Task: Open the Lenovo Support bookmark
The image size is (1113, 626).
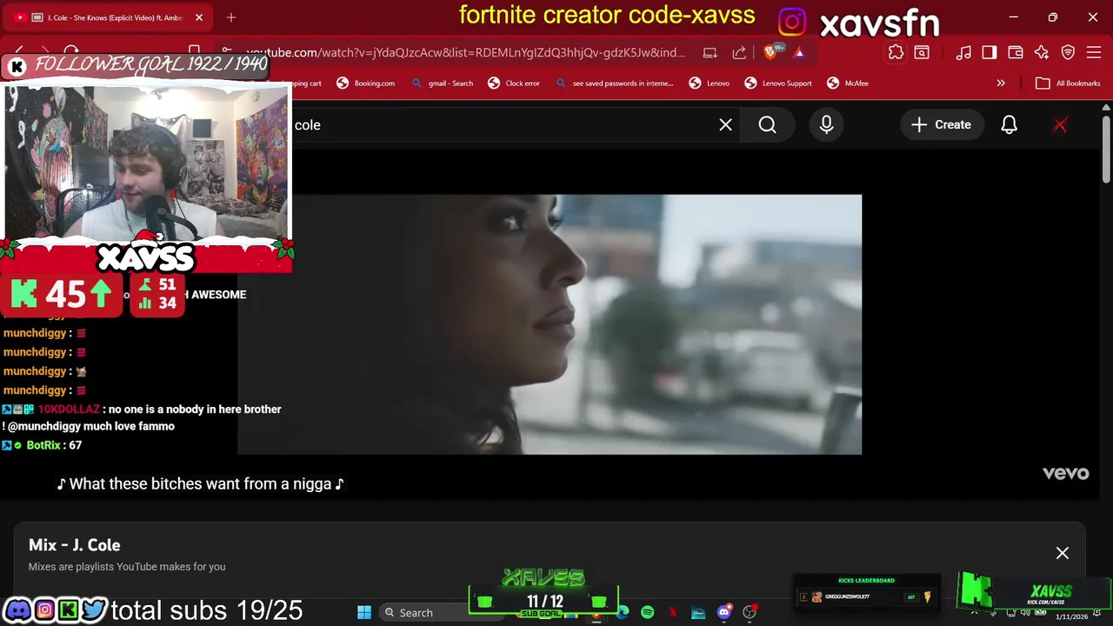Action: click(778, 83)
